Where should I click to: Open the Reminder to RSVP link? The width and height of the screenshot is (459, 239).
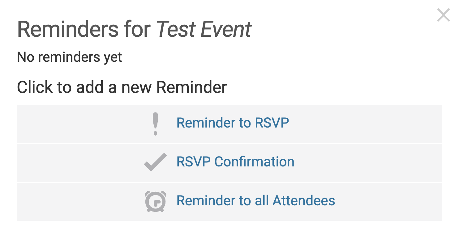tap(233, 123)
